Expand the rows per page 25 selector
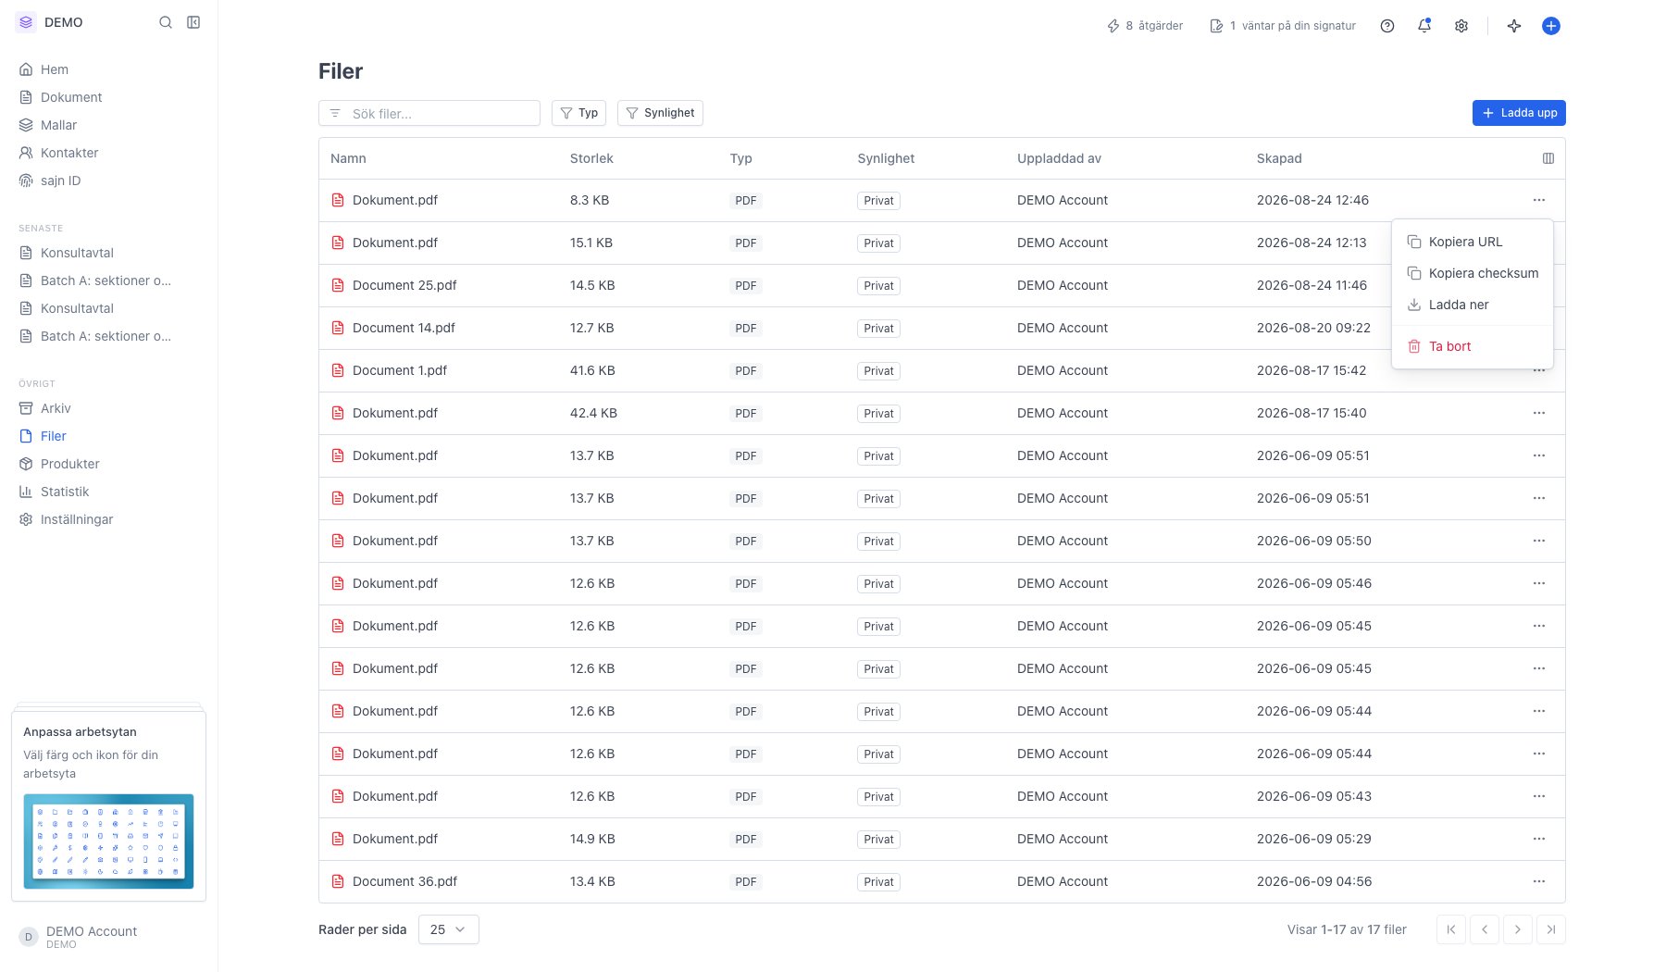1666x972 pixels. click(x=449, y=929)
